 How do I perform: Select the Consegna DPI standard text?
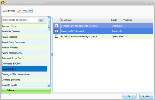(72, 31)
